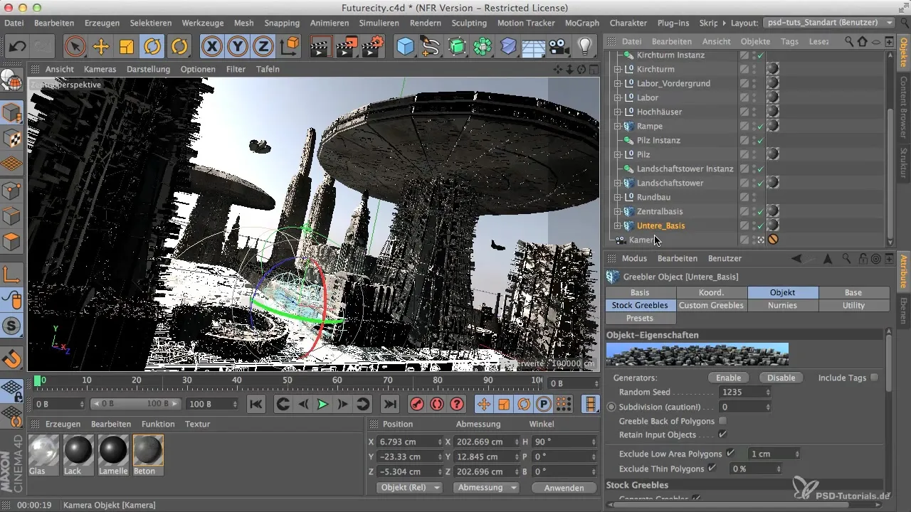The image size is (911, 512).
Task: Play the animation forward
Action: [x=322, y=404]
